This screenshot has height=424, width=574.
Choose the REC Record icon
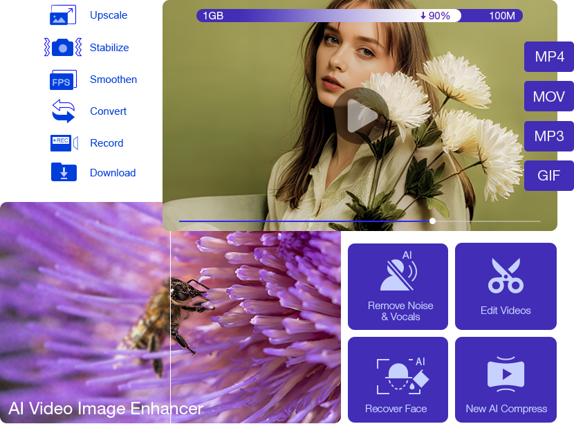tap(63, 142)
